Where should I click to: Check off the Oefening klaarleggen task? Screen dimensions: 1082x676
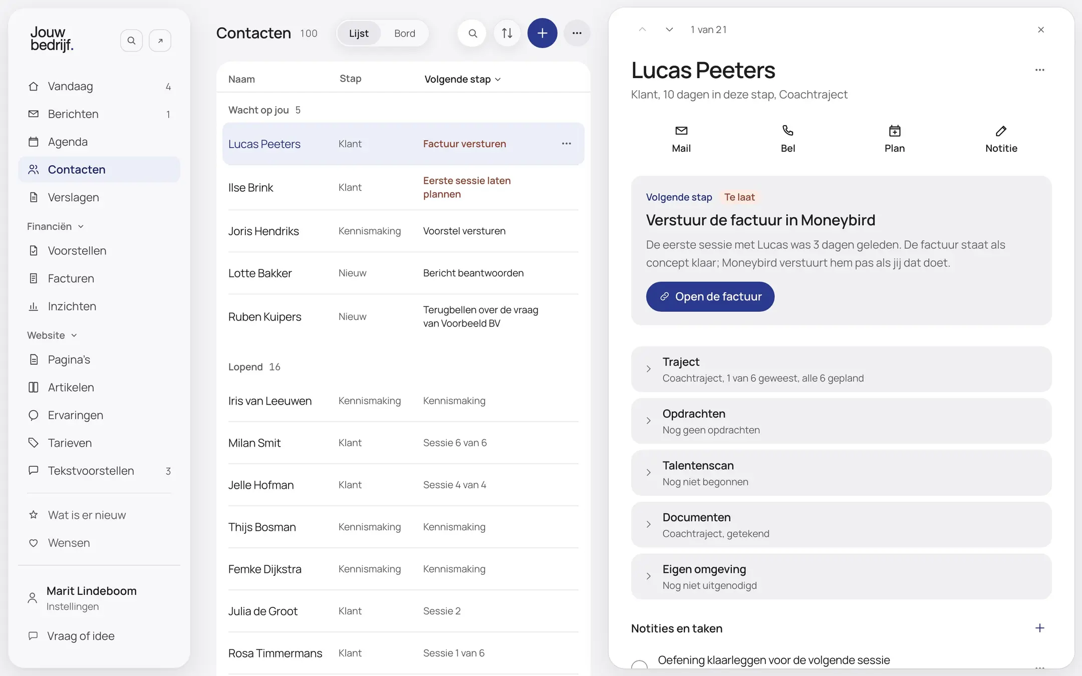(x=639, y=666)
